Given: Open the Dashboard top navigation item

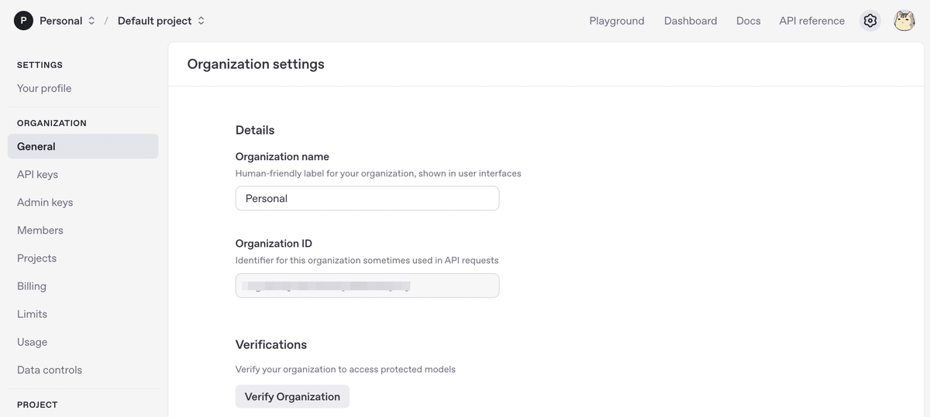Looking at the screenshot, I should [x=690, y=21].
